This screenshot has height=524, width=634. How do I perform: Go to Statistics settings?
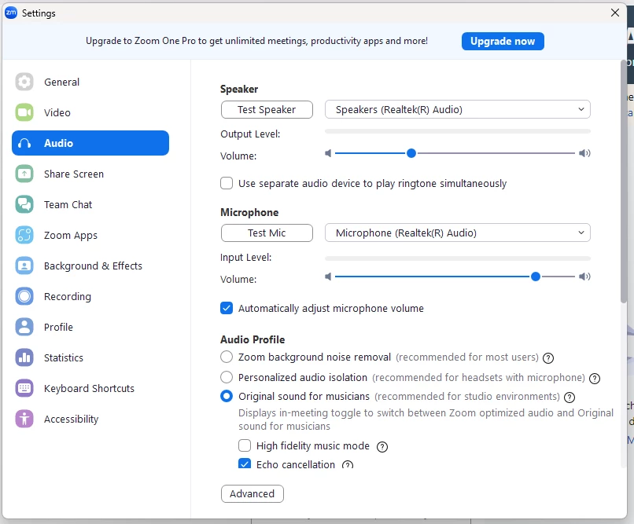[x=90, y=358]
